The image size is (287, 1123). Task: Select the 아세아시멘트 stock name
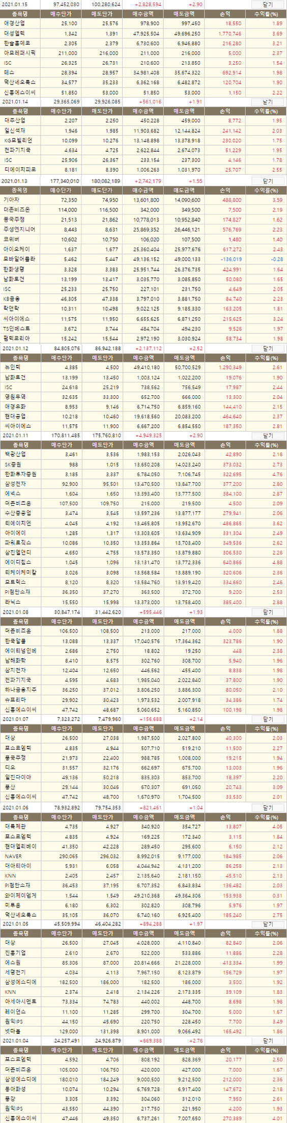click(x=19, y=1002)
